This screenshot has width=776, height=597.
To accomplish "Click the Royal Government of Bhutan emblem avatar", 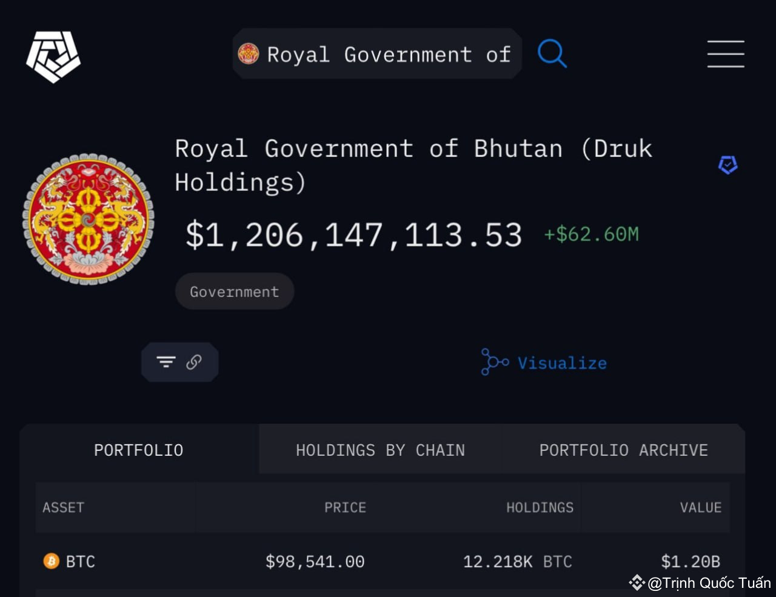I will pos(88,218).
